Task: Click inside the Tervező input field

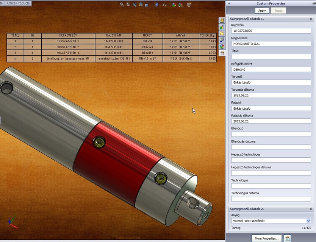Action: [x=271, y=82]
